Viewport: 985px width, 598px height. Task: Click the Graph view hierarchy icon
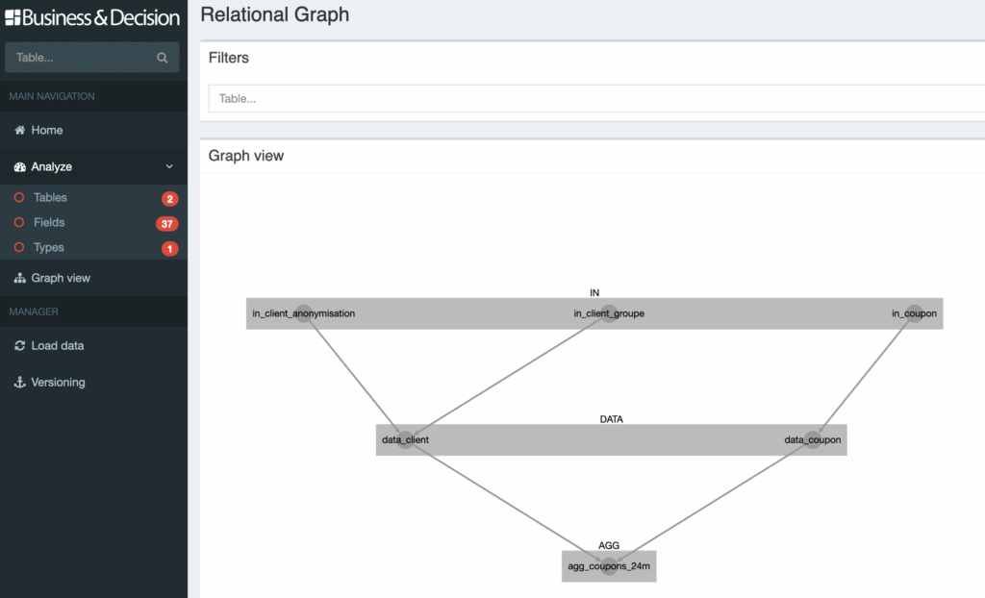pyautogui.click(x=19, y=277)
